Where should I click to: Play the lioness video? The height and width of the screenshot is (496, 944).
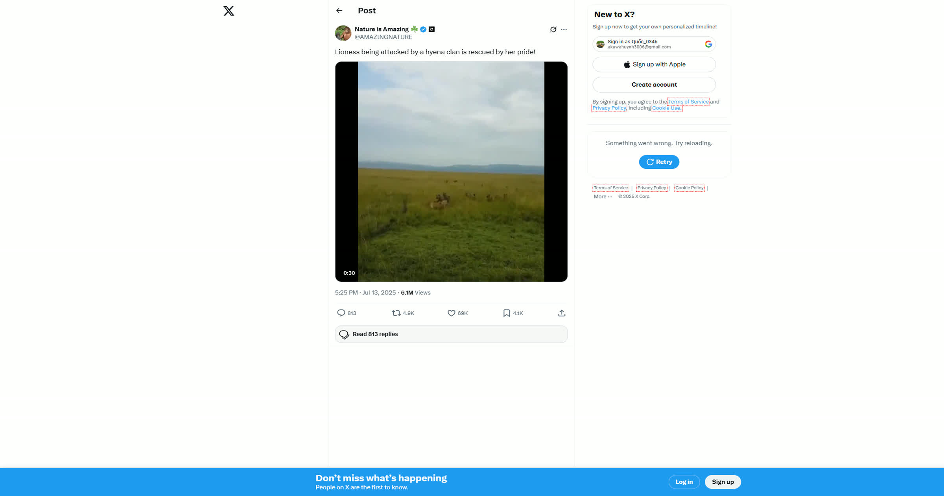pyautogui.click(x=451, y=171)
